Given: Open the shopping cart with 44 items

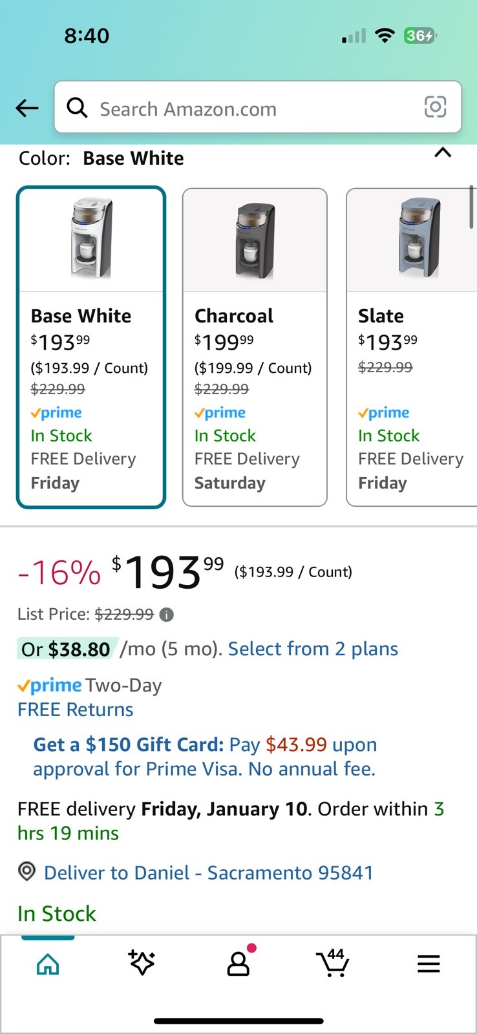Looking at the screenshot, I should click(x=334, y=964).
